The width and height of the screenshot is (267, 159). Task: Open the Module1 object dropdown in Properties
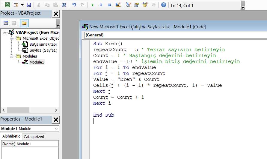point(56,129)
